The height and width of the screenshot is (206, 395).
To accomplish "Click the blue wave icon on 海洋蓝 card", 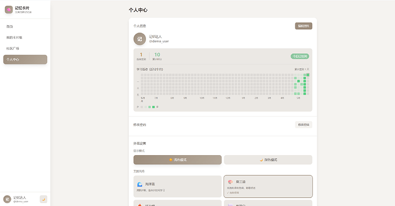I will (140, 184).
